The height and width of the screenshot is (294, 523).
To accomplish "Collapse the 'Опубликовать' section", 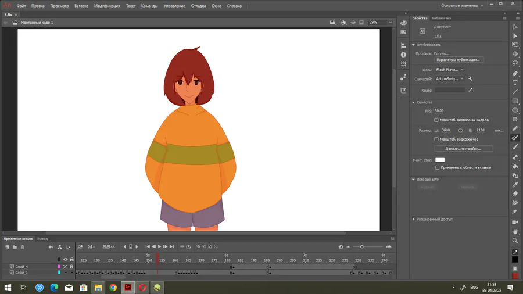I will coord(413,45).
